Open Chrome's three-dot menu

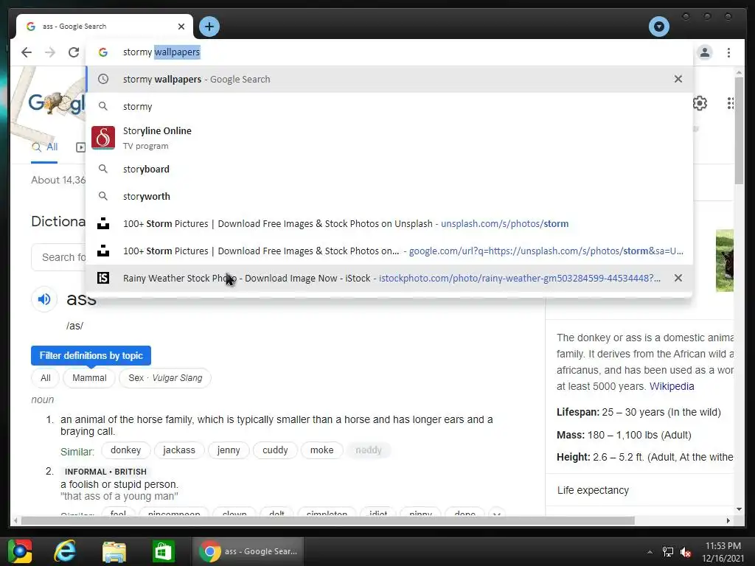(x=729, y=52)
